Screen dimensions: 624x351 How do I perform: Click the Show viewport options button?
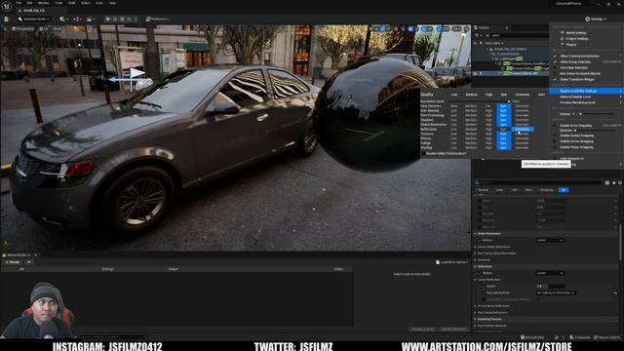tap(58, 28)
